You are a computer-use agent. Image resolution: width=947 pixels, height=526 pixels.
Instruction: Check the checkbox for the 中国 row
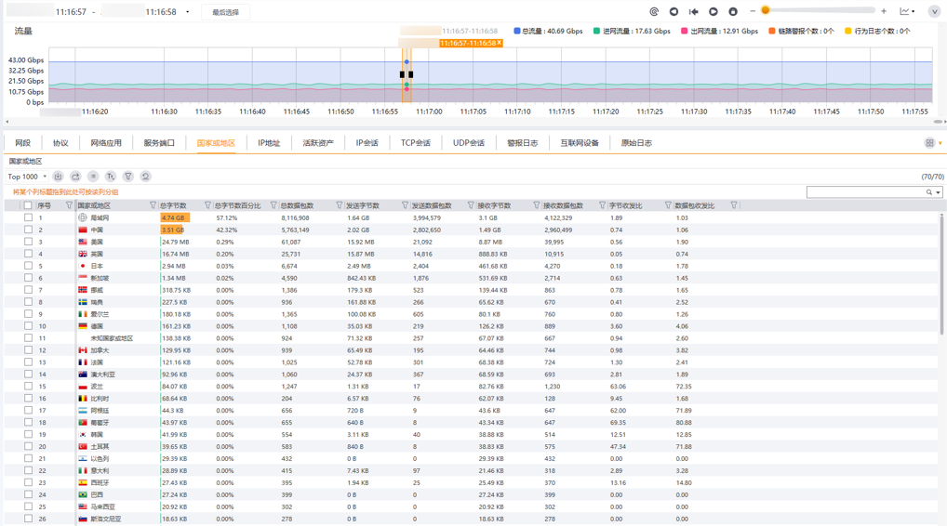(28, 230)
